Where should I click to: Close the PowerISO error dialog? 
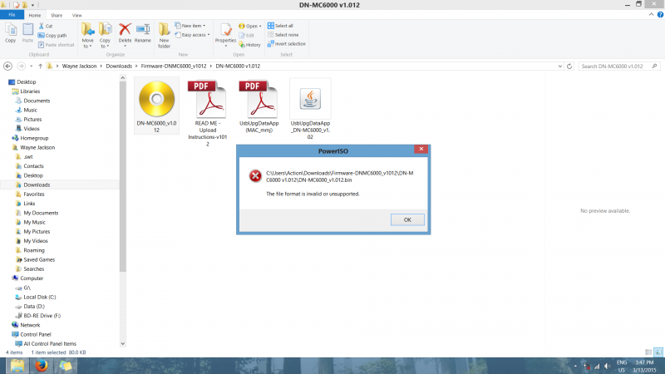(421, 149)
